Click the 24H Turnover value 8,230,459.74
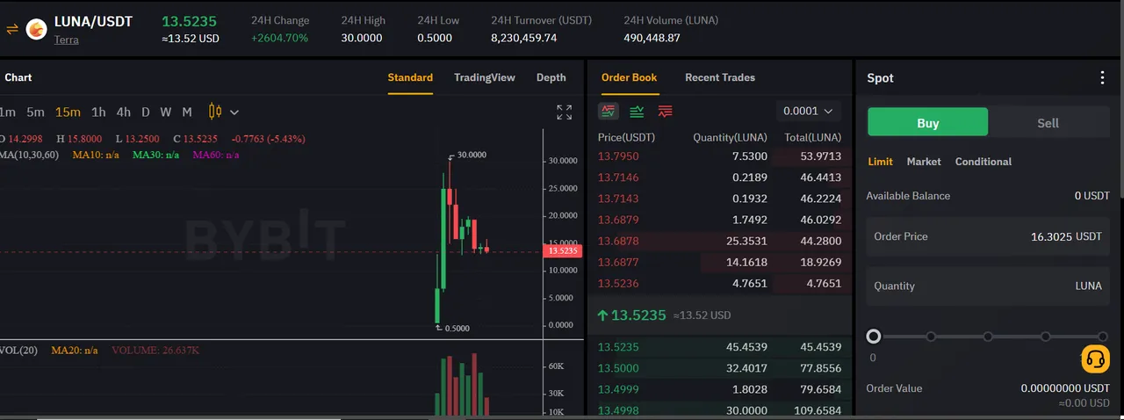 pos(524,39)
